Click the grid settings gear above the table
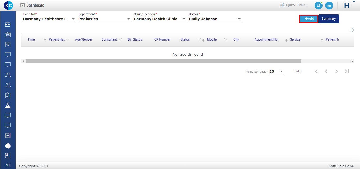This screenshot has height=169, width=360. pyautogui.click(x=352, y=30)
